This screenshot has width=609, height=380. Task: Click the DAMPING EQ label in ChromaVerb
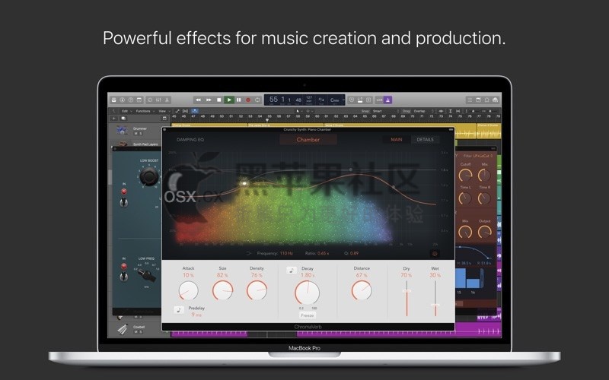pos(190,140)
